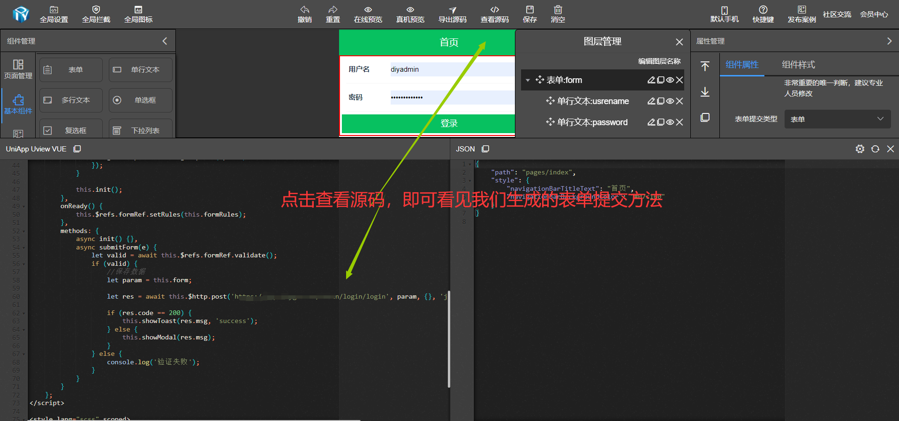Switch to 组件样式 tab
Image resolution: width=899 pixels, height=421 pixels.
point(798,65)
